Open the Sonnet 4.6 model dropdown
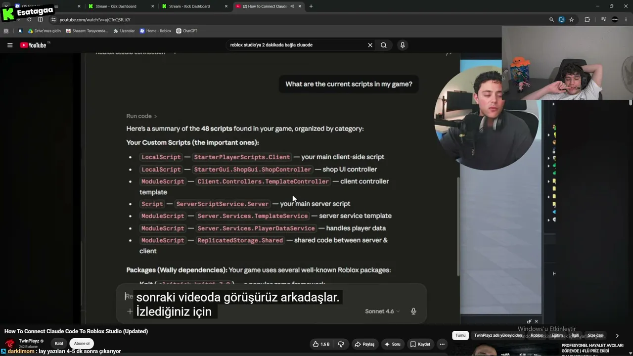The height and width of the screenshot is (356, 633). pyautogui.click(x=382, y=311)
